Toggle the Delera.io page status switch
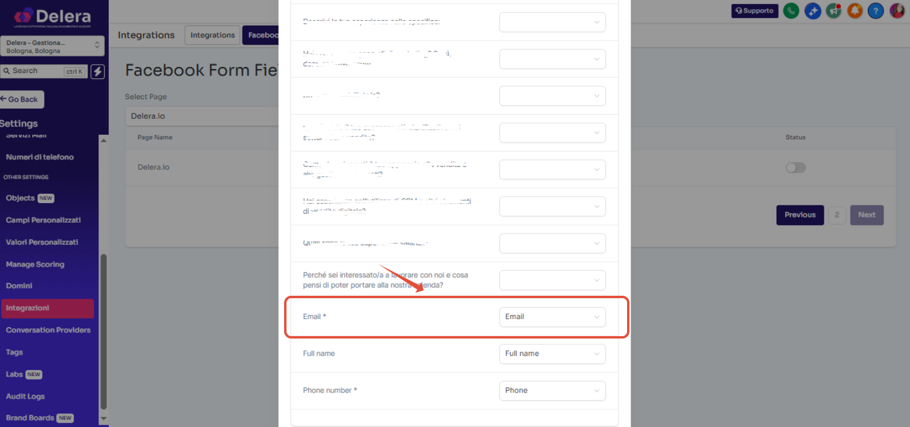910x427 pixels. [x=795, y=167]
